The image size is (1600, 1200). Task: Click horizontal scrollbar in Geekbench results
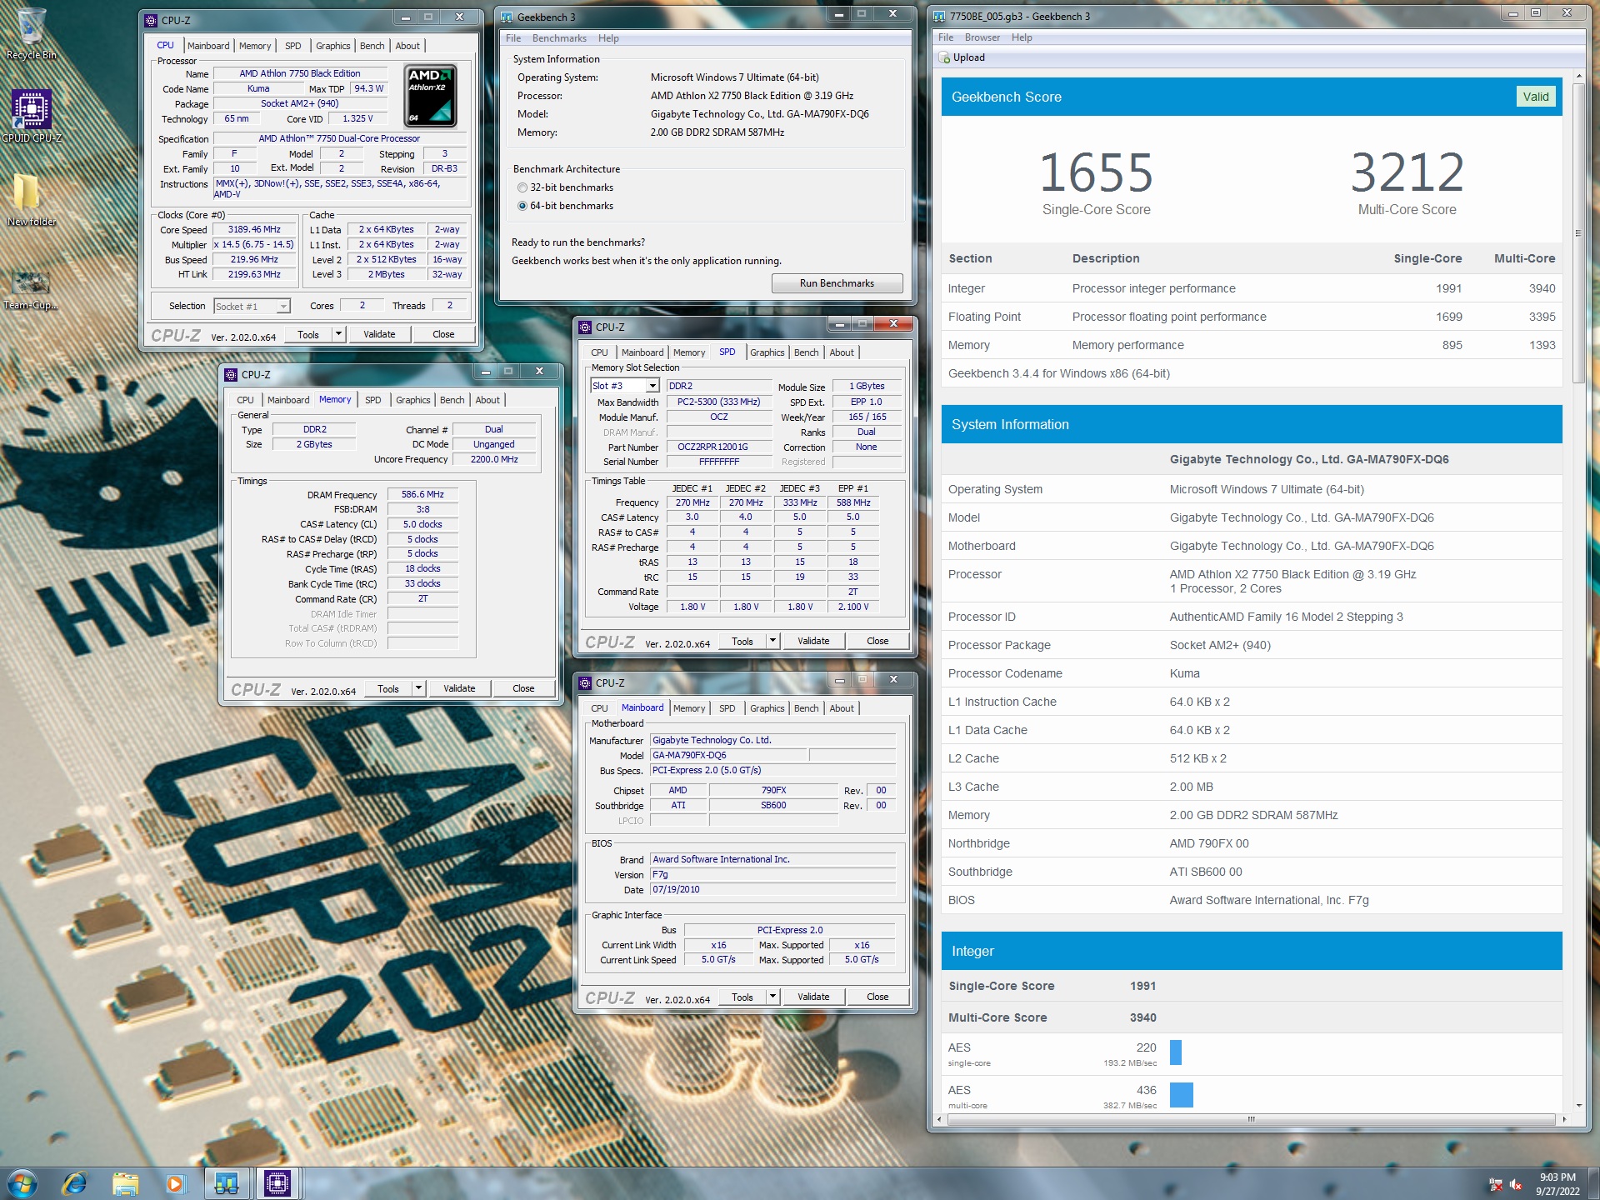coord(1250,1119)
